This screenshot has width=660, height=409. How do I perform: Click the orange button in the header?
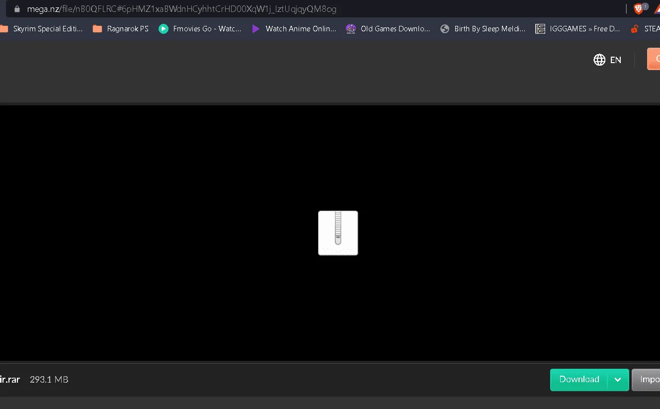[654, 59]
